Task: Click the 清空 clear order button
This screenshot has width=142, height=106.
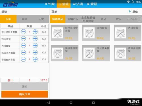Action: [x=25, y=86]
